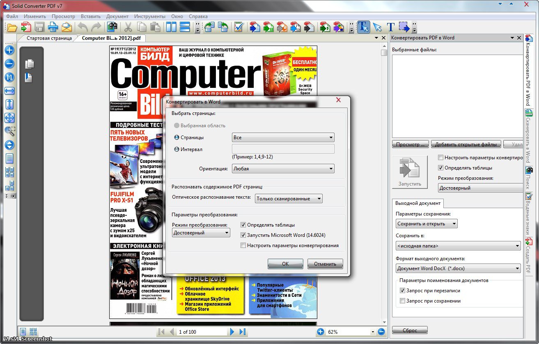Image resolution: width=539 pixels, height=344 pixels.
Task: Uncheck 'Определять таблицы' in the dialog
Action: 243,225
